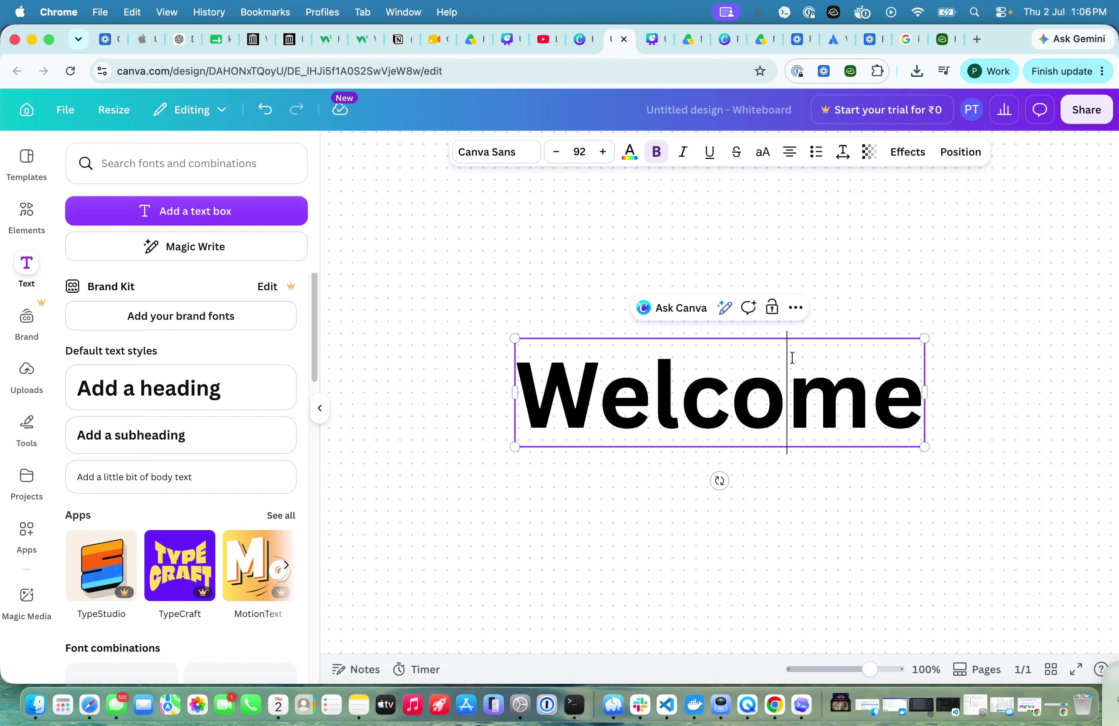Click the Magic Write button
This screenshot has width=1119, height=726.
186,247
